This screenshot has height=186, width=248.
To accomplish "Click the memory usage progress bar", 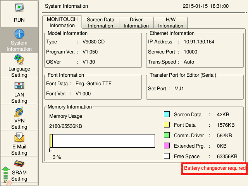I will coord(102,140).
